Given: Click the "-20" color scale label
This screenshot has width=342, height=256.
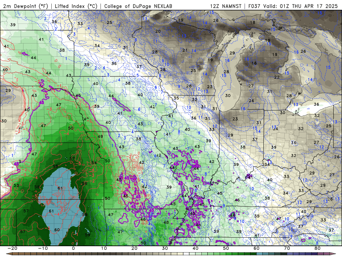Looking at the screenshot, I should click(12, 248).
